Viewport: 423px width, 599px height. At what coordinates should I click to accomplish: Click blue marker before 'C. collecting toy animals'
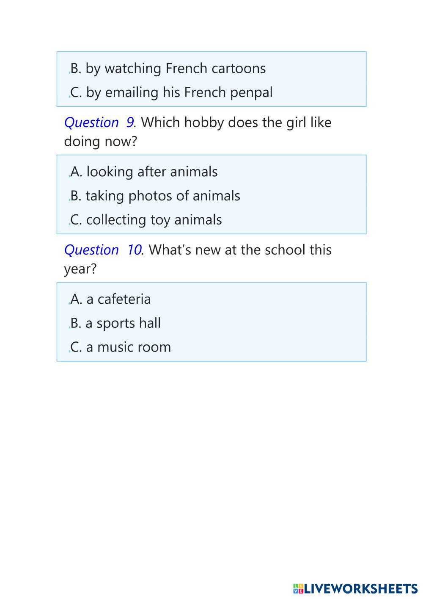(69, 224)
